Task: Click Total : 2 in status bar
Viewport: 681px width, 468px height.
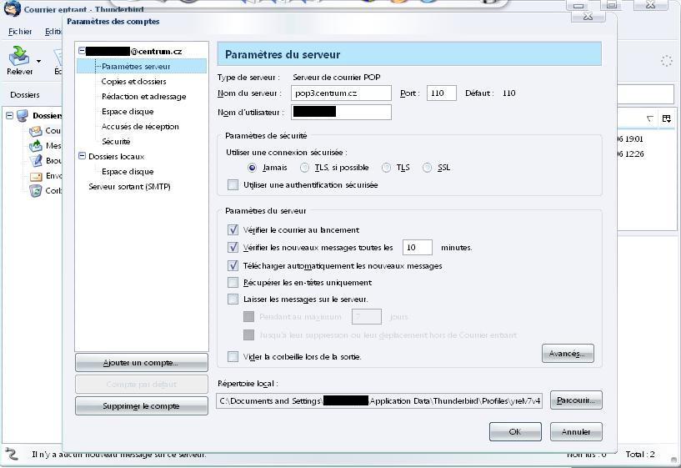Action: point(640,454)
